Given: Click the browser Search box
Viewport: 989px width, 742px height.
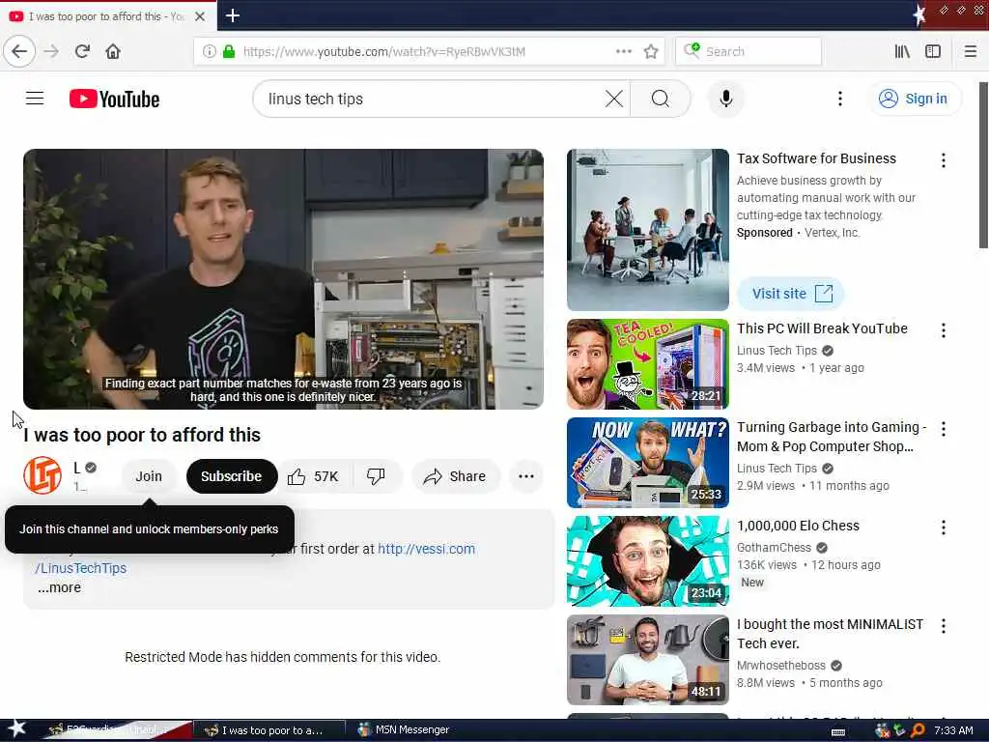Looking at the screenshot, I should 749,51.
